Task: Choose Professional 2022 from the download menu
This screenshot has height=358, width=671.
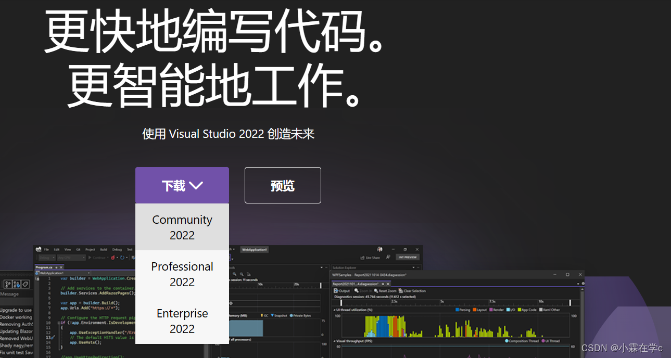Action: click(x=182, y=274)
